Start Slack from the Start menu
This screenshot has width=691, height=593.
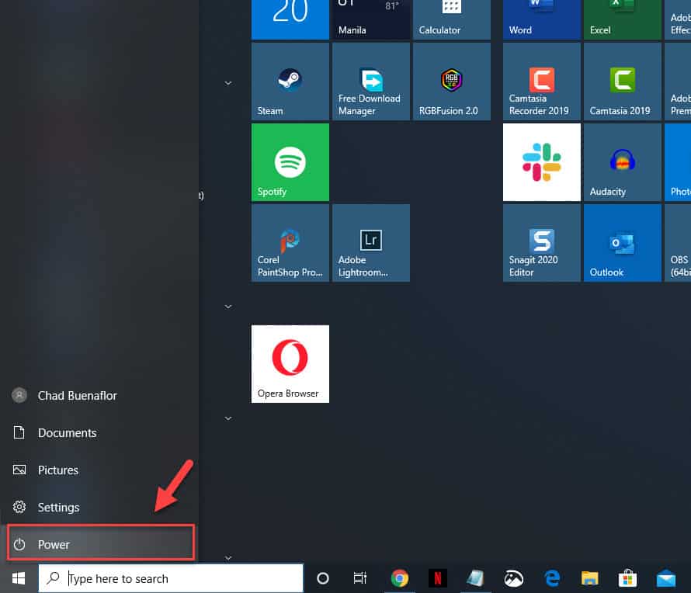pyautogui.click(x=541, y=161)
